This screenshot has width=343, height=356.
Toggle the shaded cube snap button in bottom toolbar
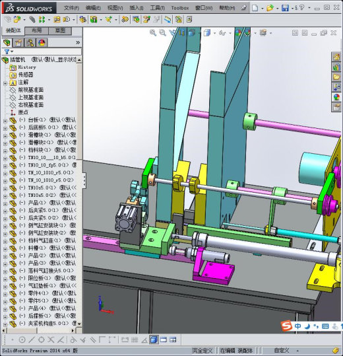[x=154, y=339]
